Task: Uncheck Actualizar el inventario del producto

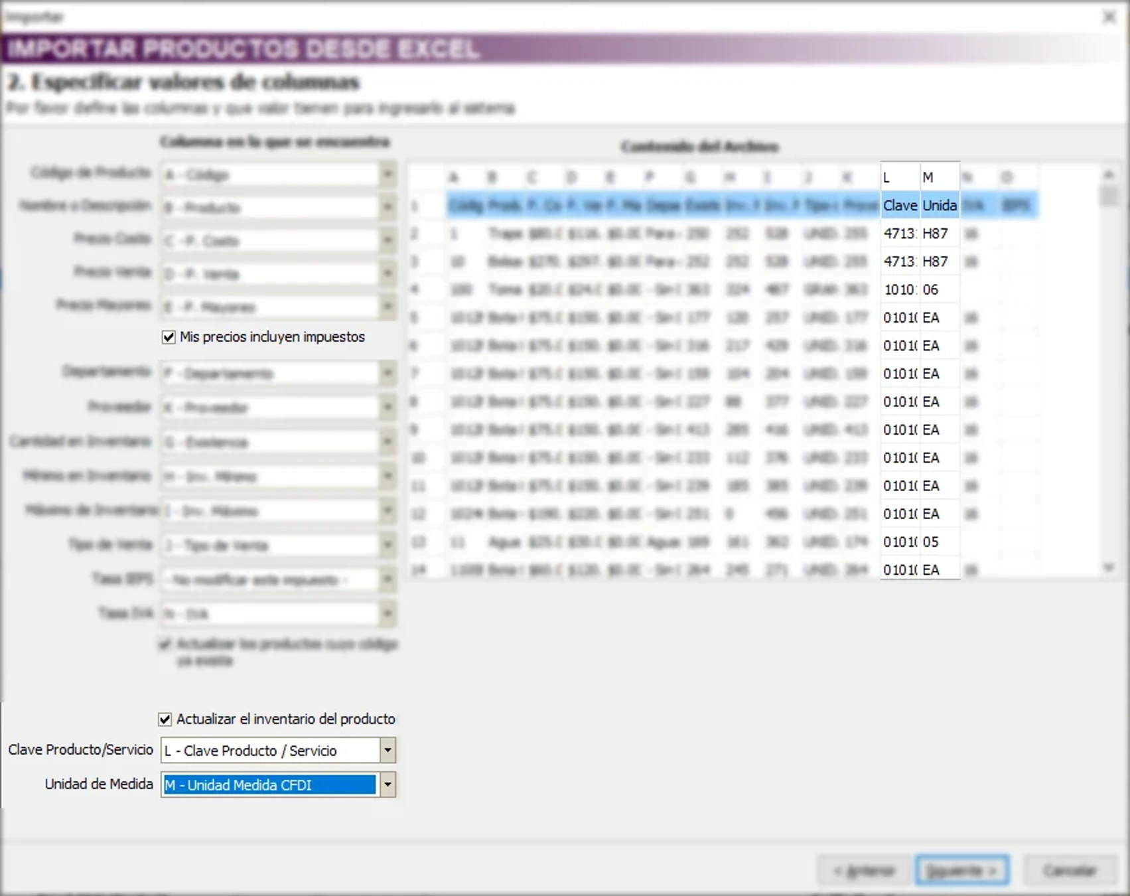Action: [x=165, y=719]
